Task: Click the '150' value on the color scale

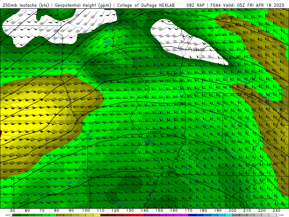Action: pyautogui.click(x=159, y=210)
